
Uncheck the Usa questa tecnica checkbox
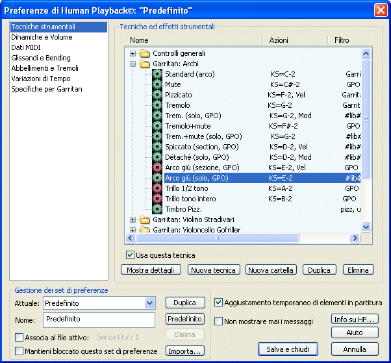[x=131, y=255]
